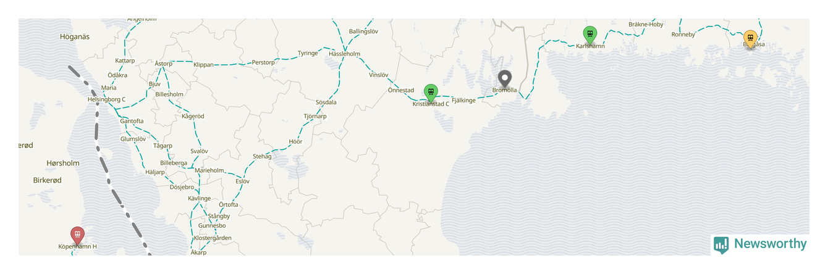Select the Åstorp junction label
828x274 pixels.
pos(164,64)
